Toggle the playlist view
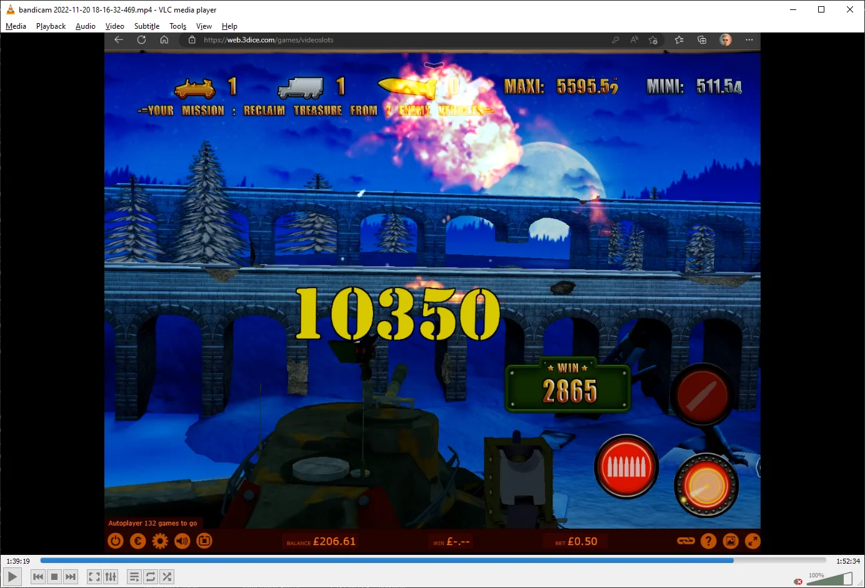 point(134,577)
